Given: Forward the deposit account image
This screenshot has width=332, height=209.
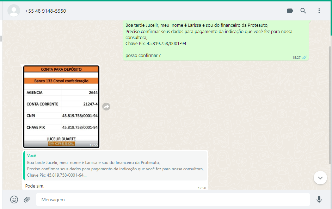Looking at the screenshot, I should tap(106, 107).
